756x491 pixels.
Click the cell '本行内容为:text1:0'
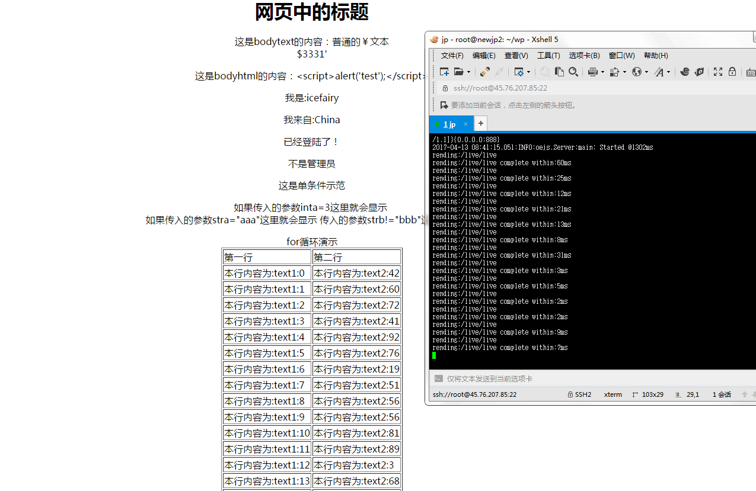[x=267, y=273]
